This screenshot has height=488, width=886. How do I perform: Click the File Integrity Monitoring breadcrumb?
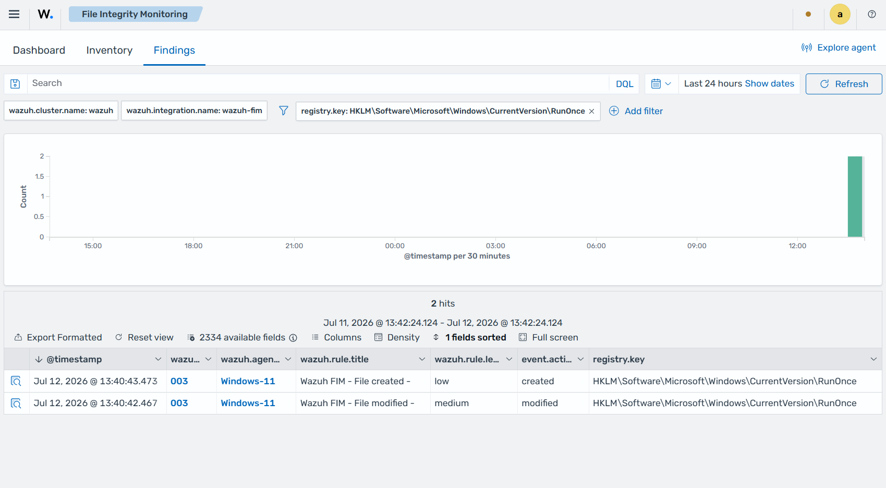pyautogui.click(x=135, y=14)
